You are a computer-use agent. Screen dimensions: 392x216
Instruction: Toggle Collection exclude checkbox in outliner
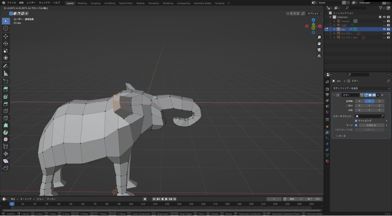point(380,17)
